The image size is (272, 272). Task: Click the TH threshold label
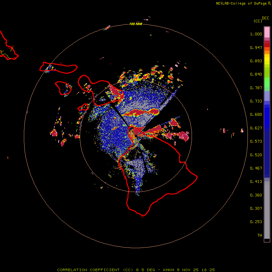coord(260,235)
